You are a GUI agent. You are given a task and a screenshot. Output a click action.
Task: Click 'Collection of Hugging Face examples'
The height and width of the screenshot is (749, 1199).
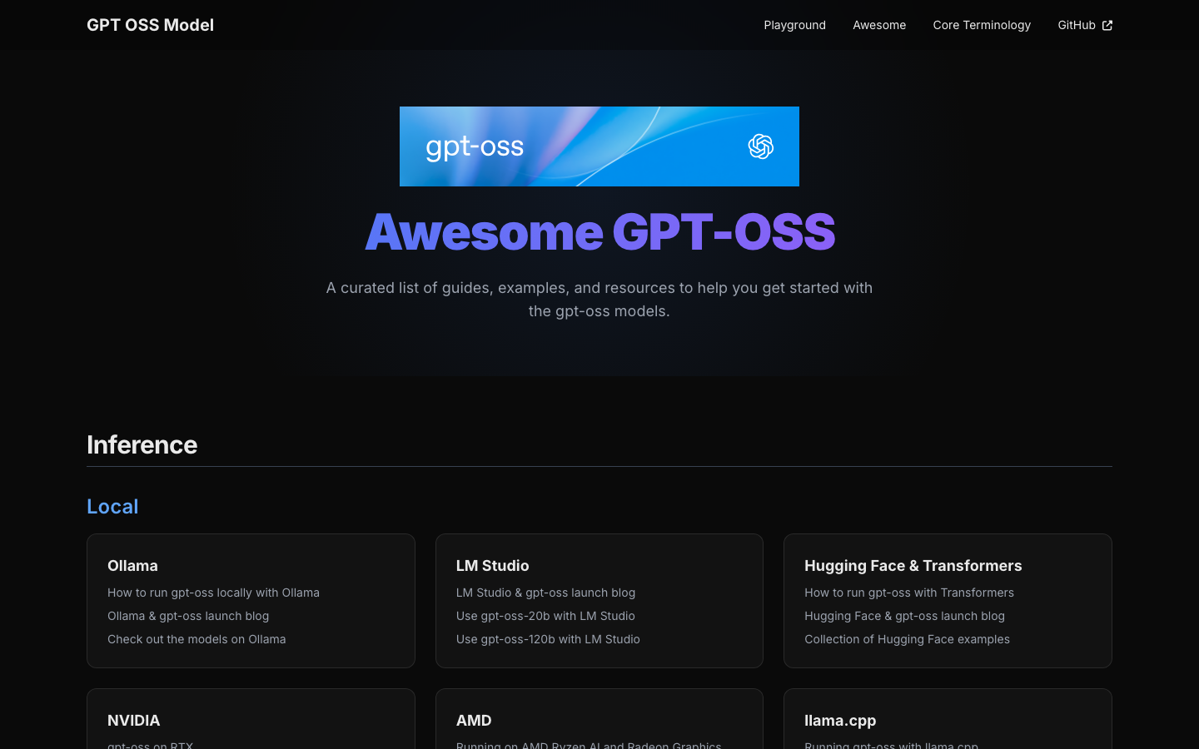coord(907,639)
